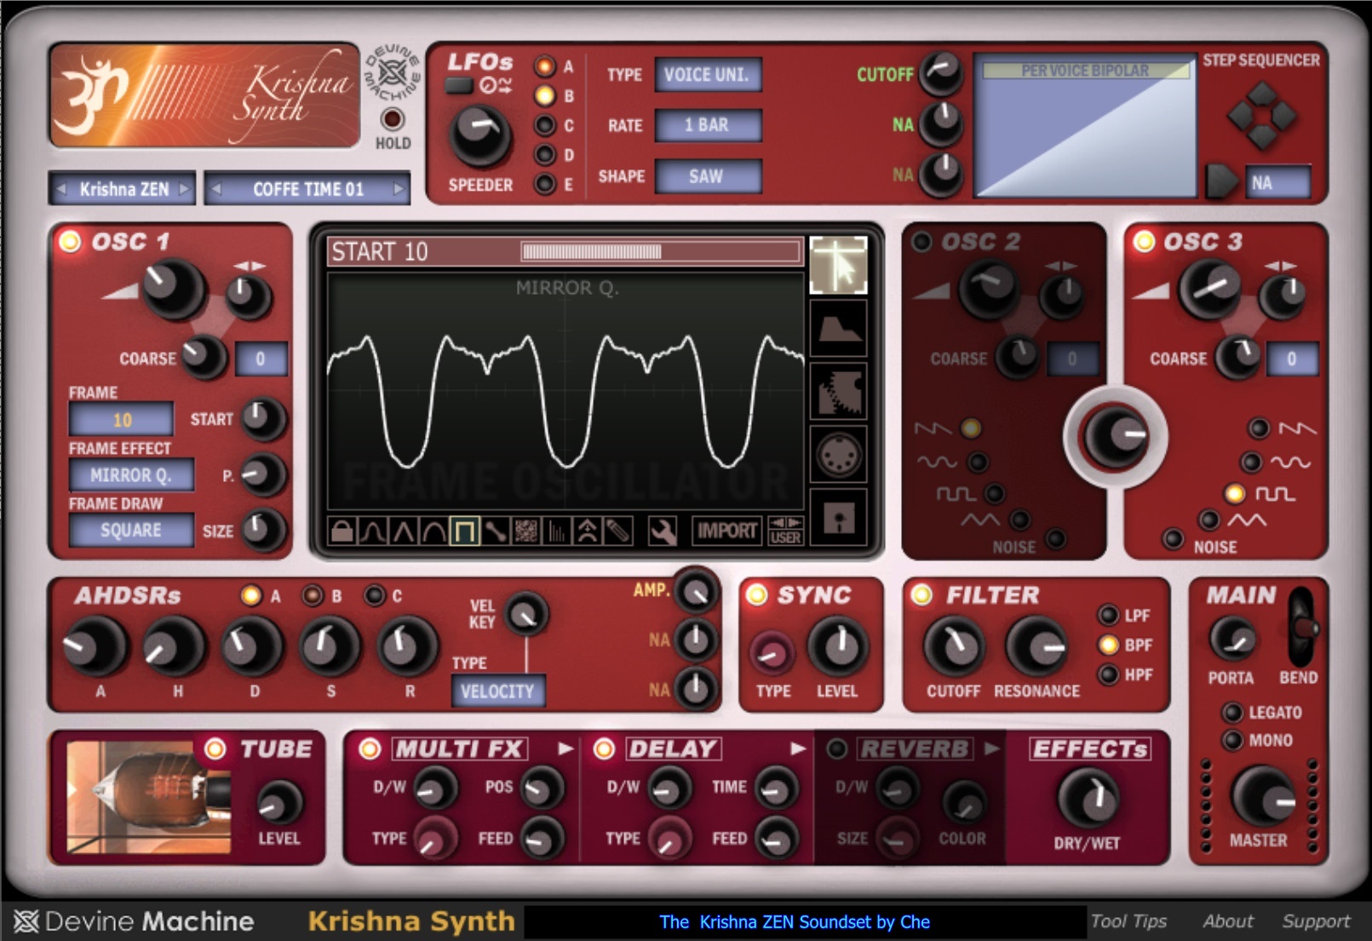The width and height of the screenshot is (1372, 941).
Task: Click the pitch BEND wheel
Action: pos(1303,628)
